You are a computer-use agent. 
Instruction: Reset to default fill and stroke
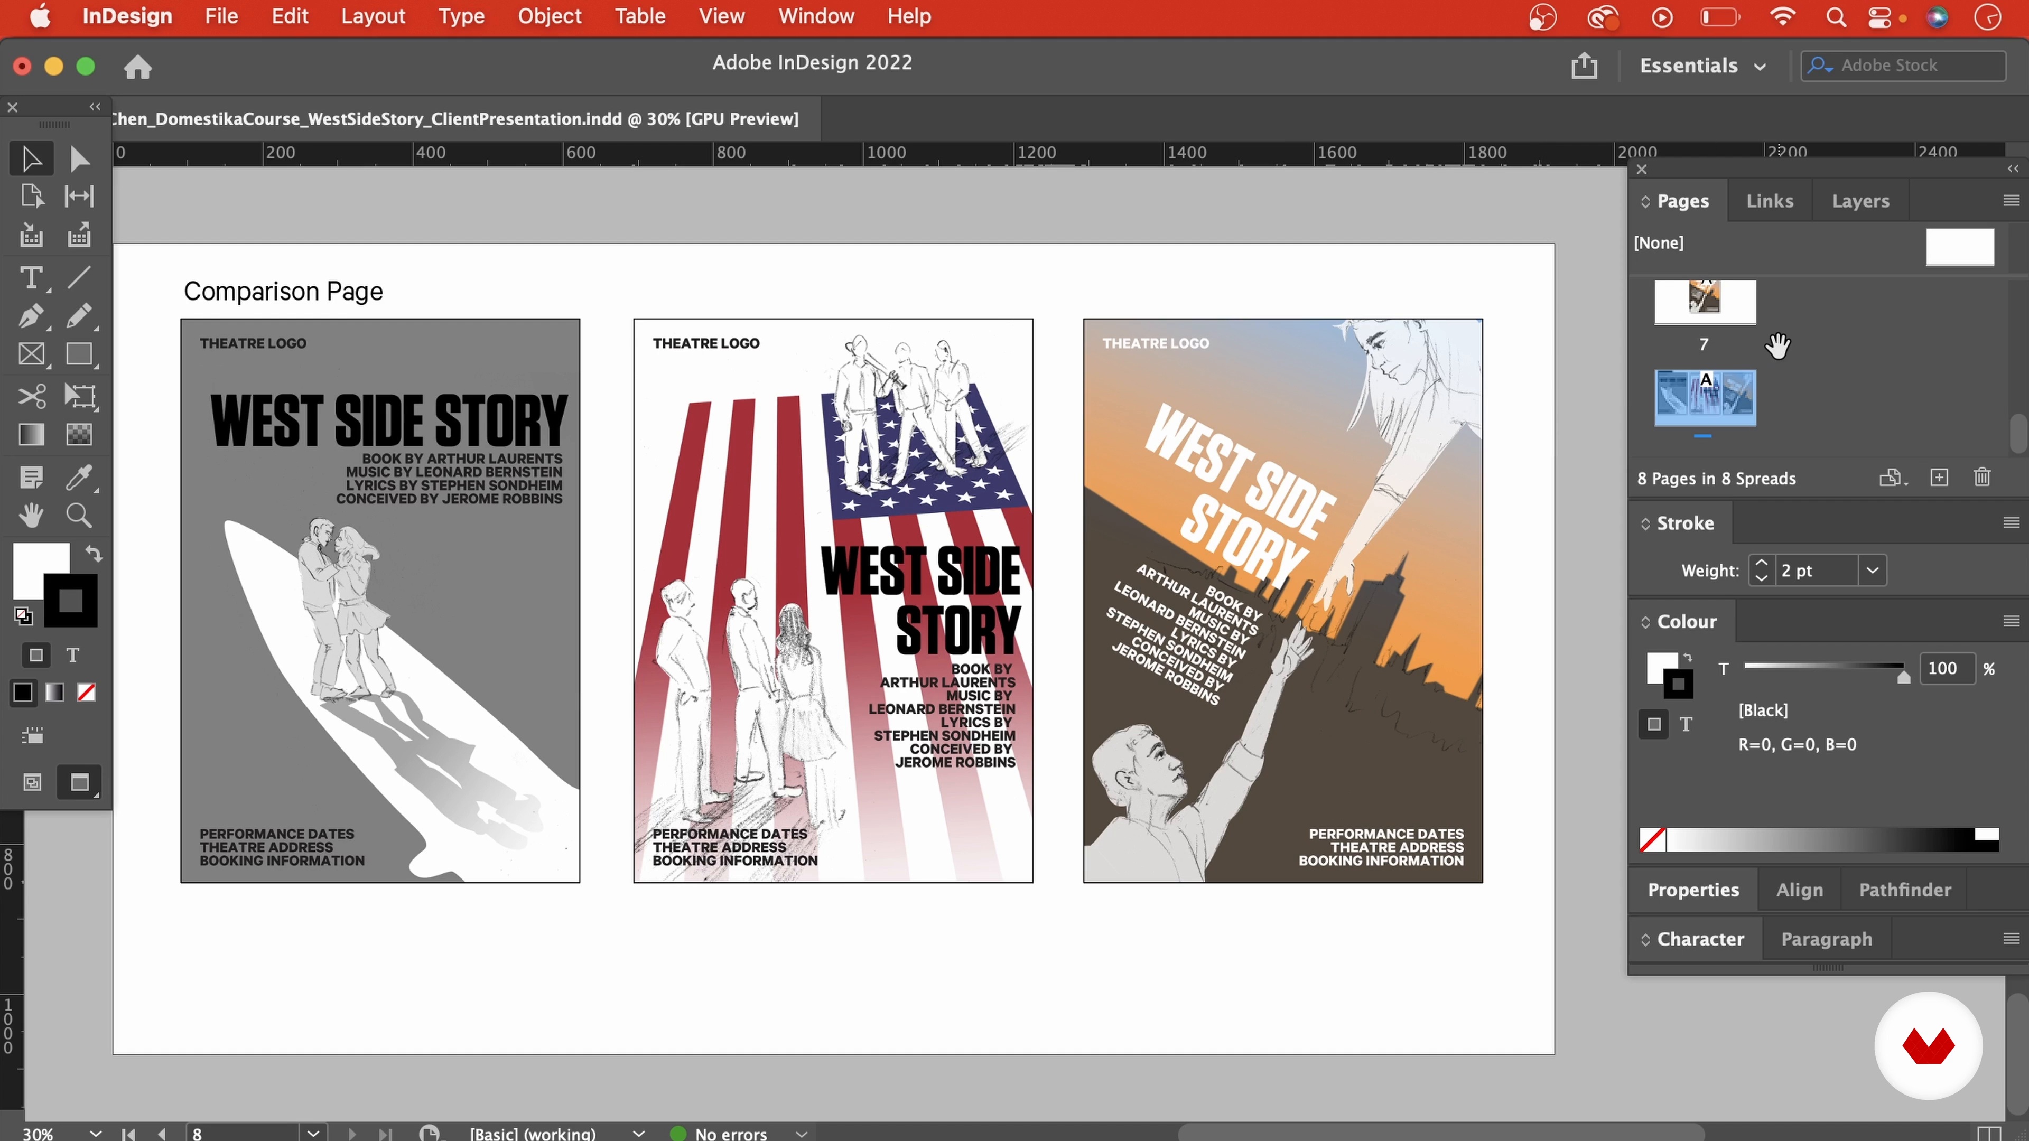[x=23, y=616]
